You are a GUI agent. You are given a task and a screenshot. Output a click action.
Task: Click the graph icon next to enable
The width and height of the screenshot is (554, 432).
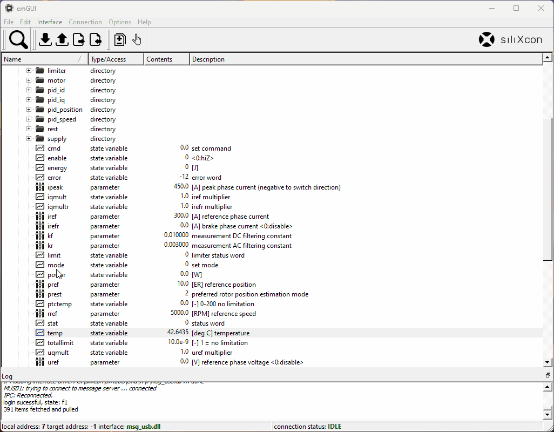point(40,158)
